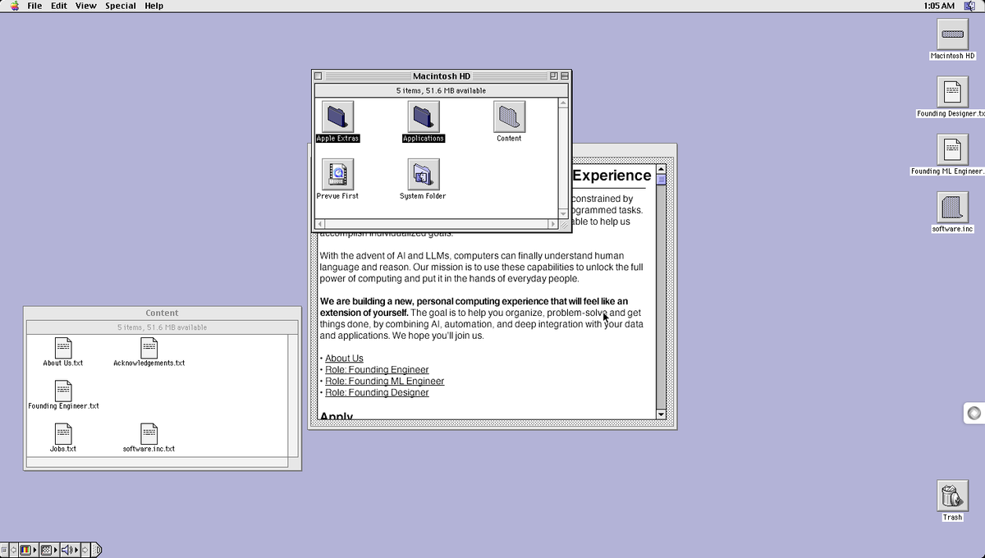Click the round button at right screen edge
The image size is (985, 558).
(x=974, y=414)
